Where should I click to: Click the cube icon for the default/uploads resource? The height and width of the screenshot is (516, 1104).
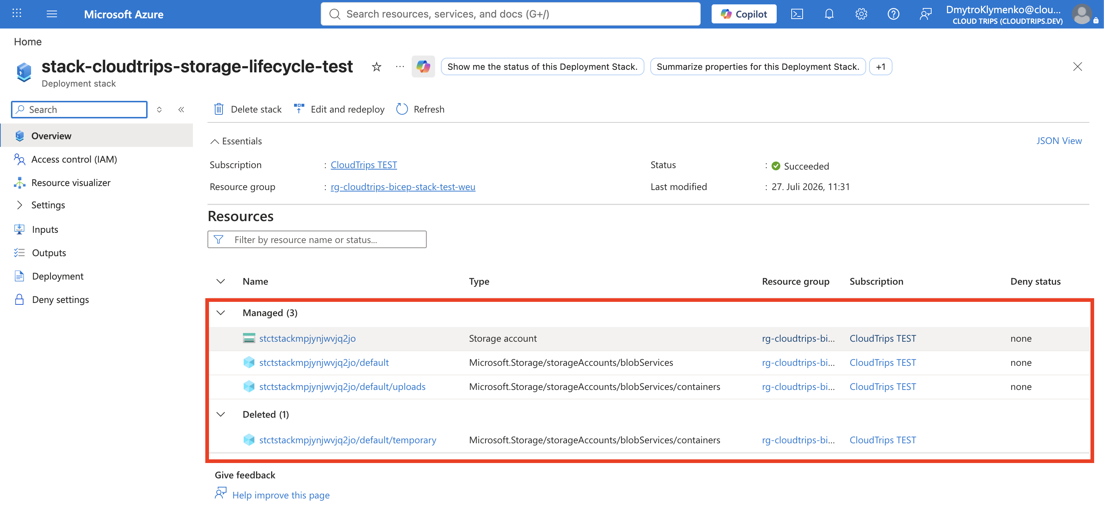(248, 387)
